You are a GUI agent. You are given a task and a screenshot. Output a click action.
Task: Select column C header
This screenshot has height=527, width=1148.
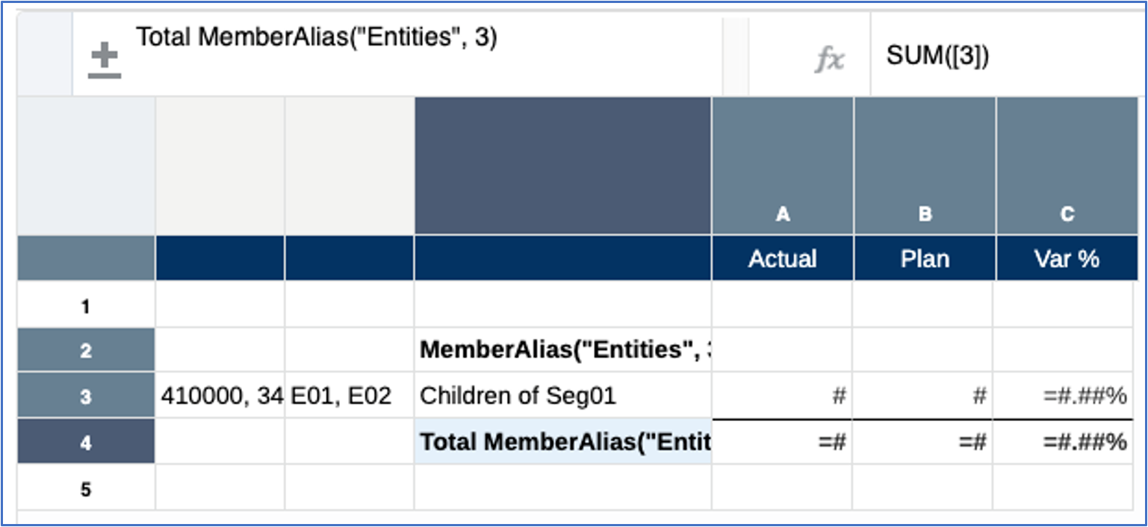(x=1067, y=214)
